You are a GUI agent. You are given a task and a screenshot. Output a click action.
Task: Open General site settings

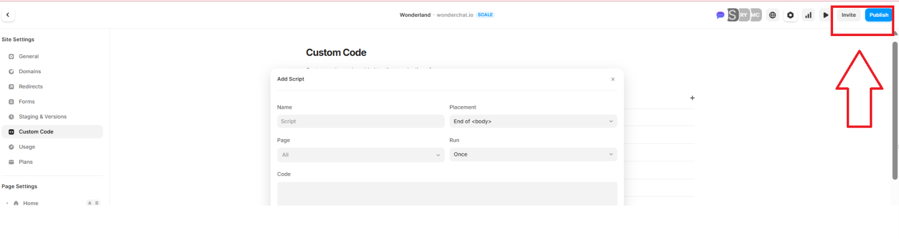pyautogui.click(x=29, y=56)
